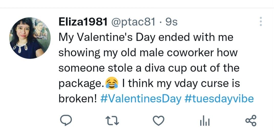Share the tweet via share icon
The image size is (274, 131).
coord(250,120)
